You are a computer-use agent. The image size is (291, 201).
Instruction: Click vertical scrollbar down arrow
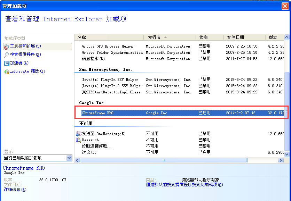coord(286,154)
